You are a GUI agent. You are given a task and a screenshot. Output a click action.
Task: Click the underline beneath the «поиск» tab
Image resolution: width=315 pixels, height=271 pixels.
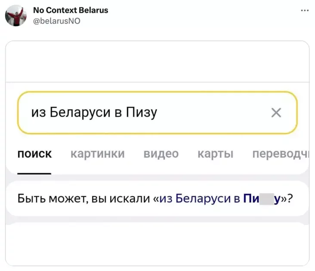tap(34, 173)
